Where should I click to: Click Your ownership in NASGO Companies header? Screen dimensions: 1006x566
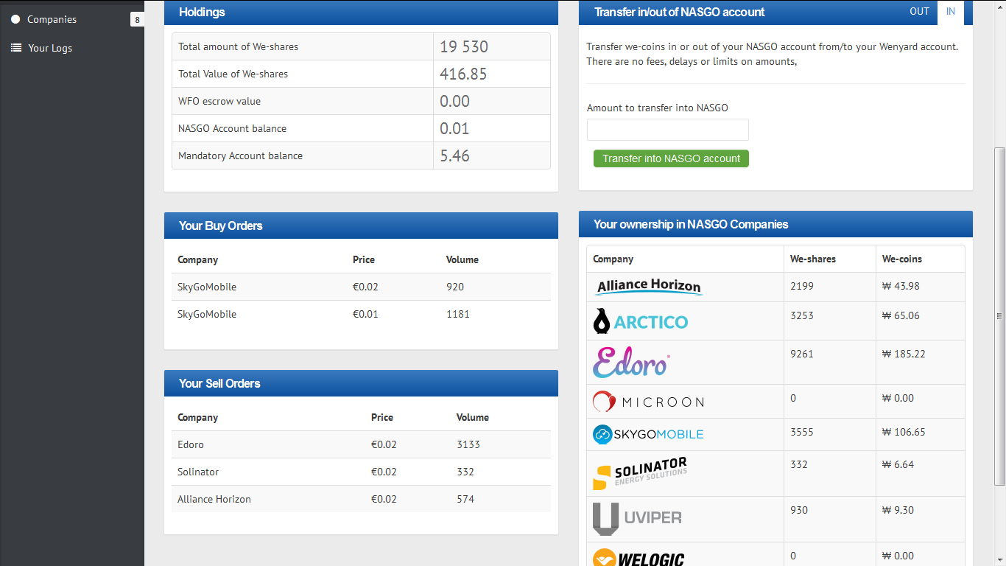click(775, 224)
